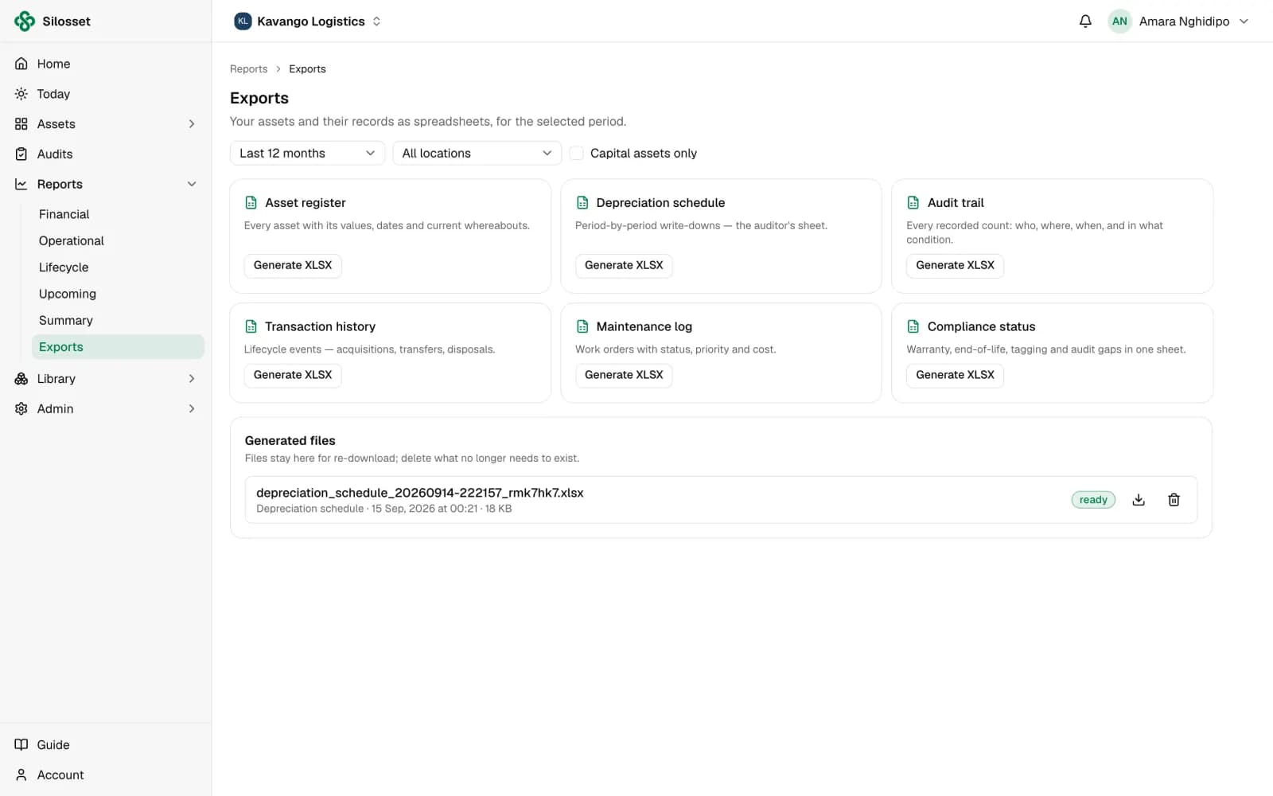Enable Capital assets only checkbox
This screenshot has width=1273, height=796.
577,154
